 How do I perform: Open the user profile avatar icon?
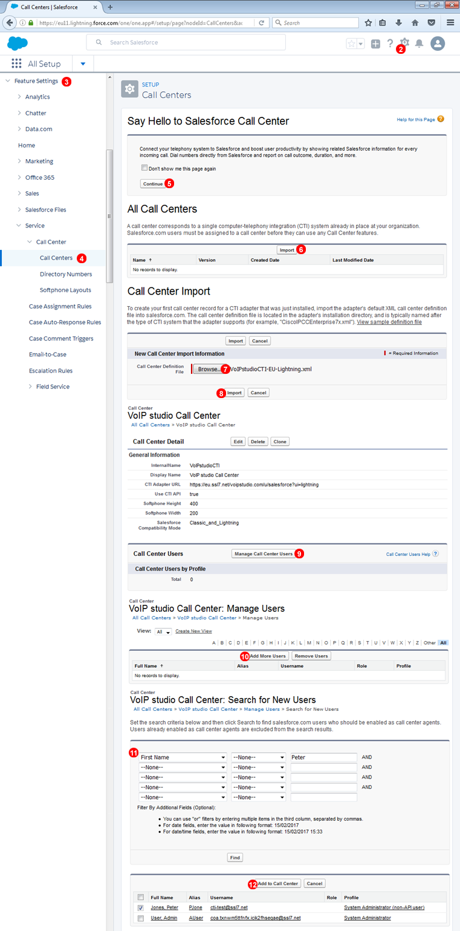438,44
